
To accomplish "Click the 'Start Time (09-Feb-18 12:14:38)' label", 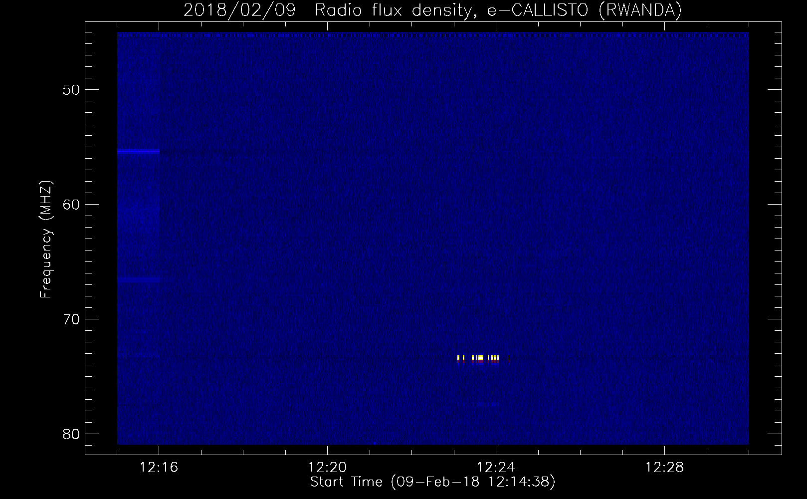I will pos(432,482).
